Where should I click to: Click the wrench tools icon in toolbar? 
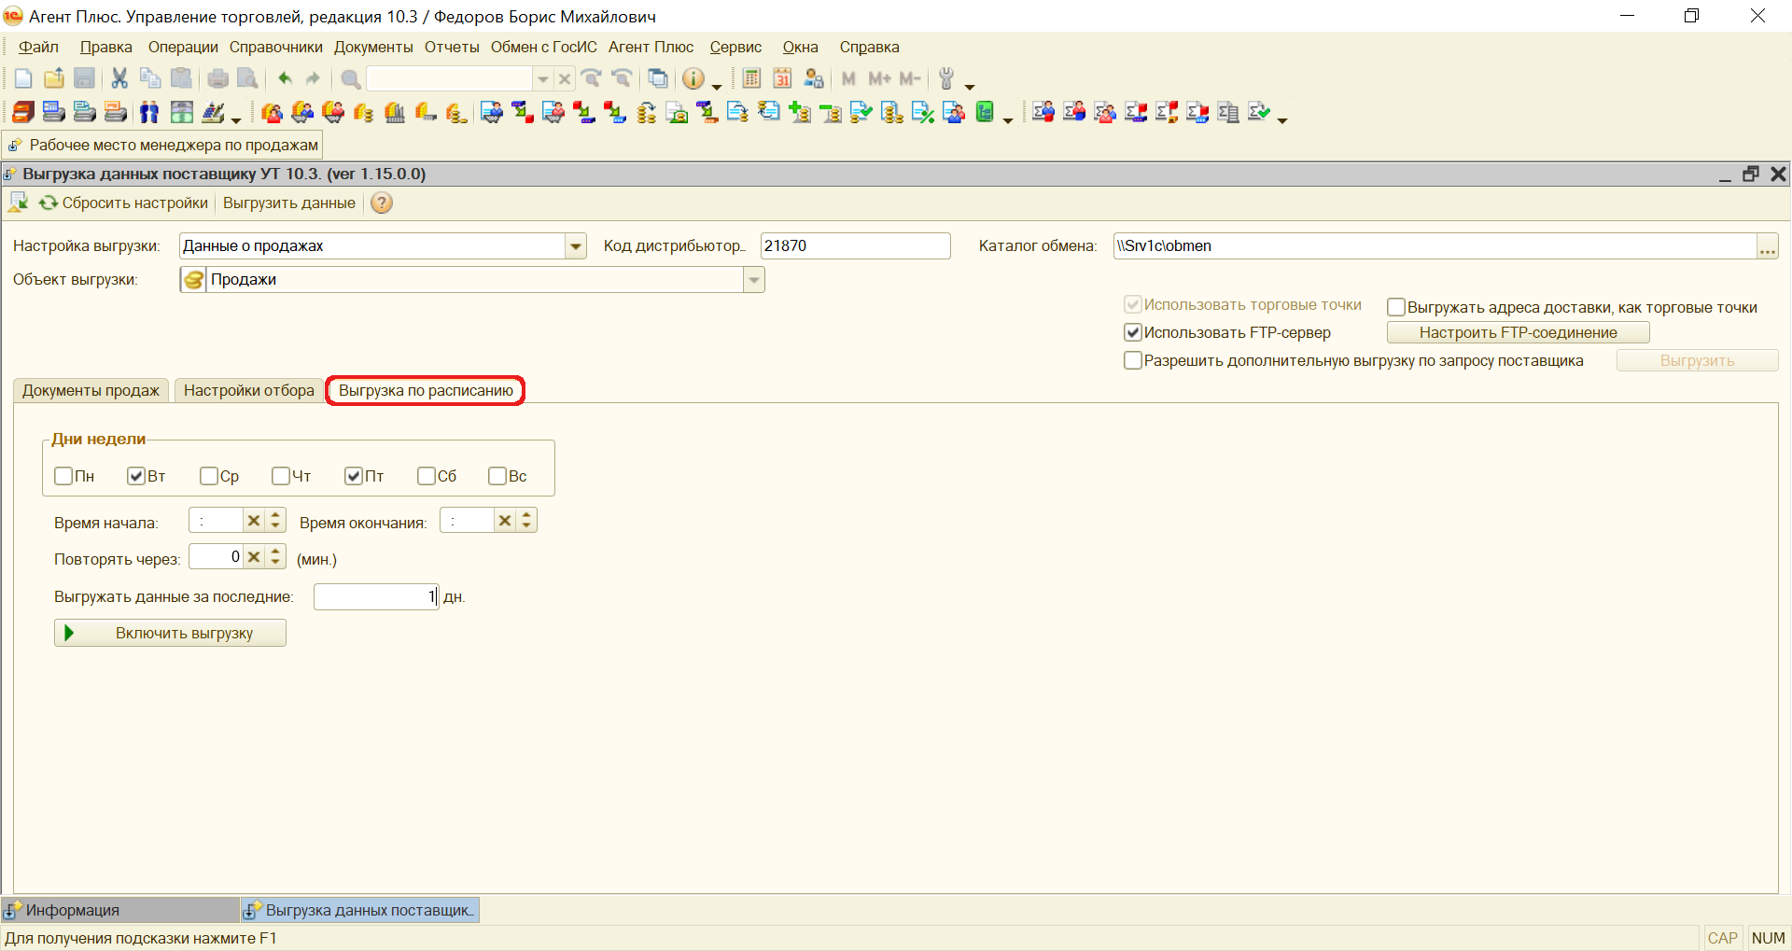click(946, 79)
